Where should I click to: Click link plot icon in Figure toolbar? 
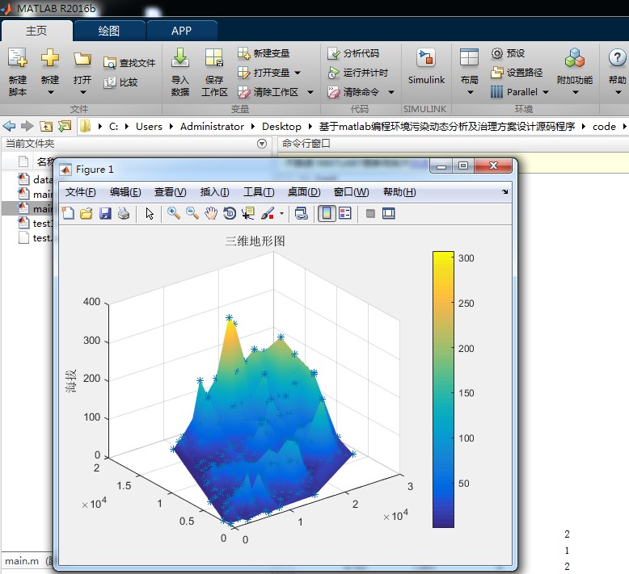pos(302,213)
